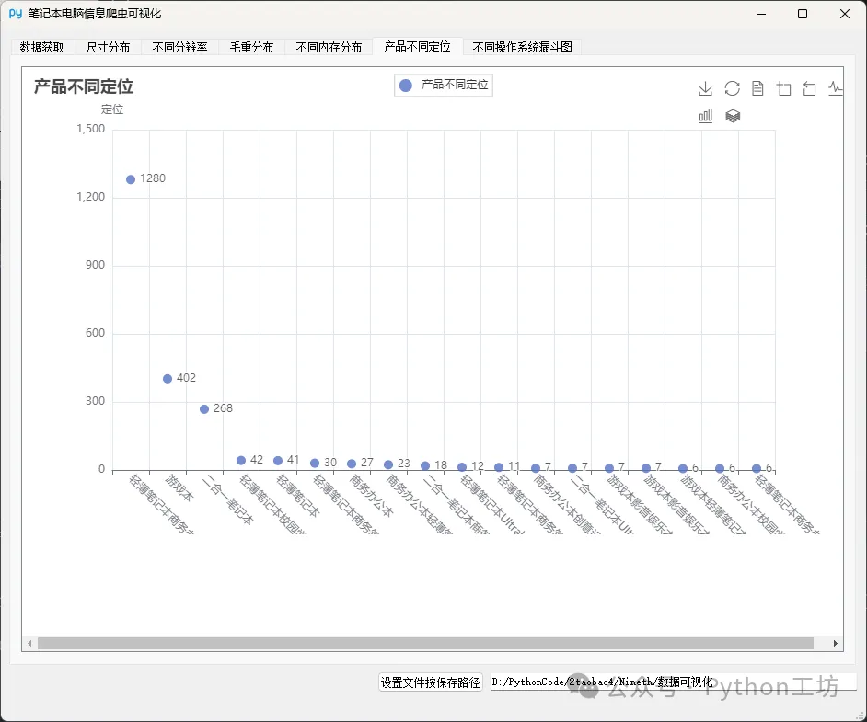
Task: Click the data point labeled 11
Action: pos(499,468)
